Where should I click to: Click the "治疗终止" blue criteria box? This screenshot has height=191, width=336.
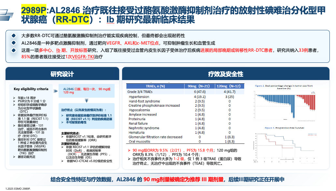(87, 117)
